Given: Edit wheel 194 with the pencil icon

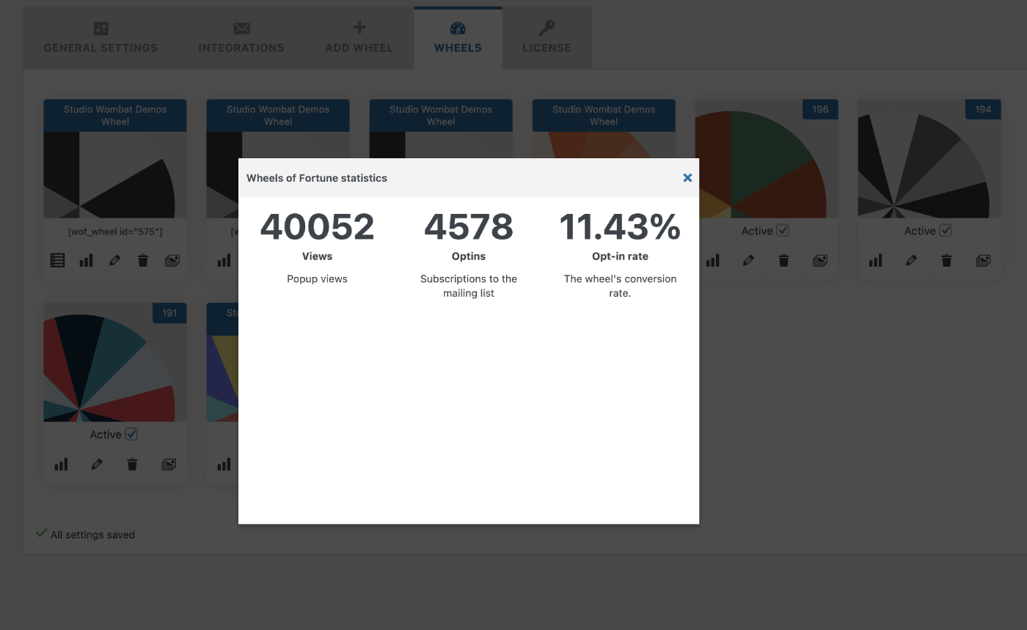Looking at the screenshot, I should click(x=911, y=260).
